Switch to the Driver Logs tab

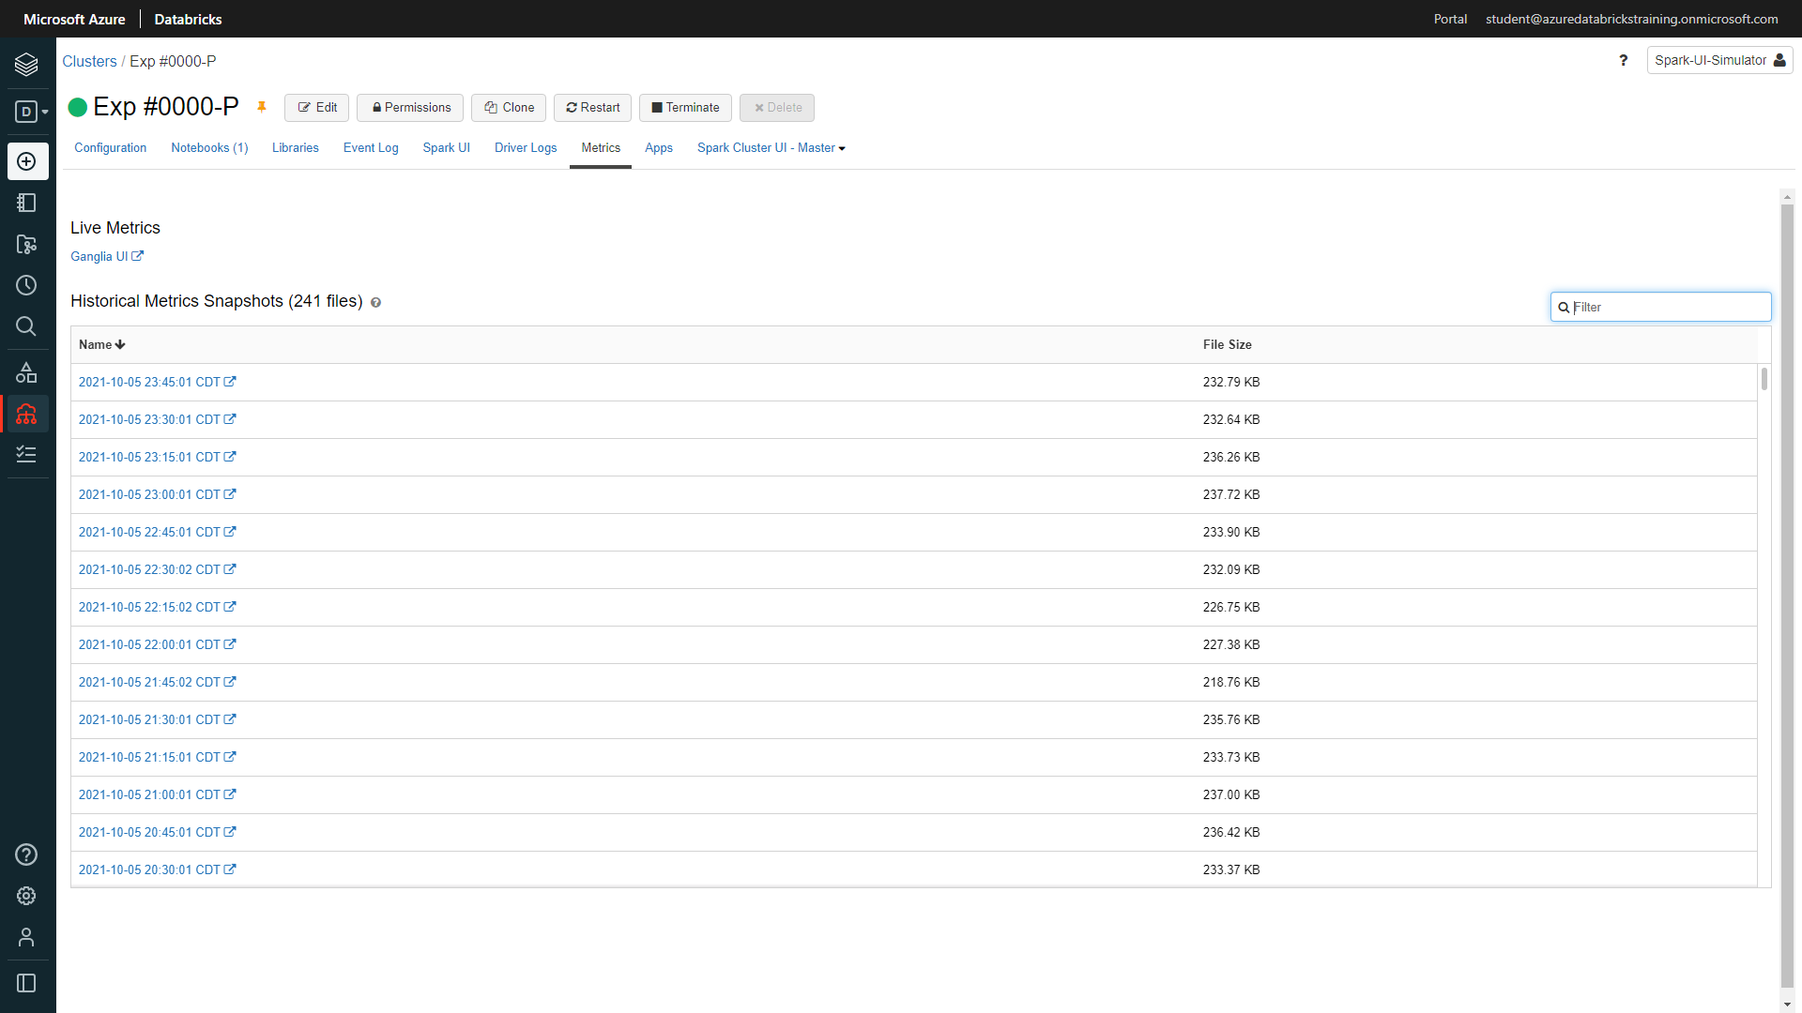click(525, 148)
